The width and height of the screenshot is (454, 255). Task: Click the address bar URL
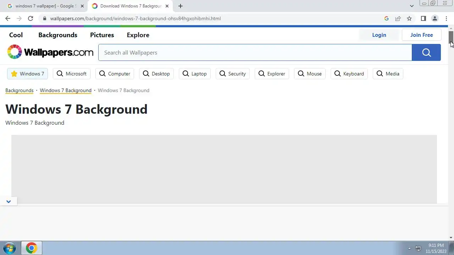point(135,18)
